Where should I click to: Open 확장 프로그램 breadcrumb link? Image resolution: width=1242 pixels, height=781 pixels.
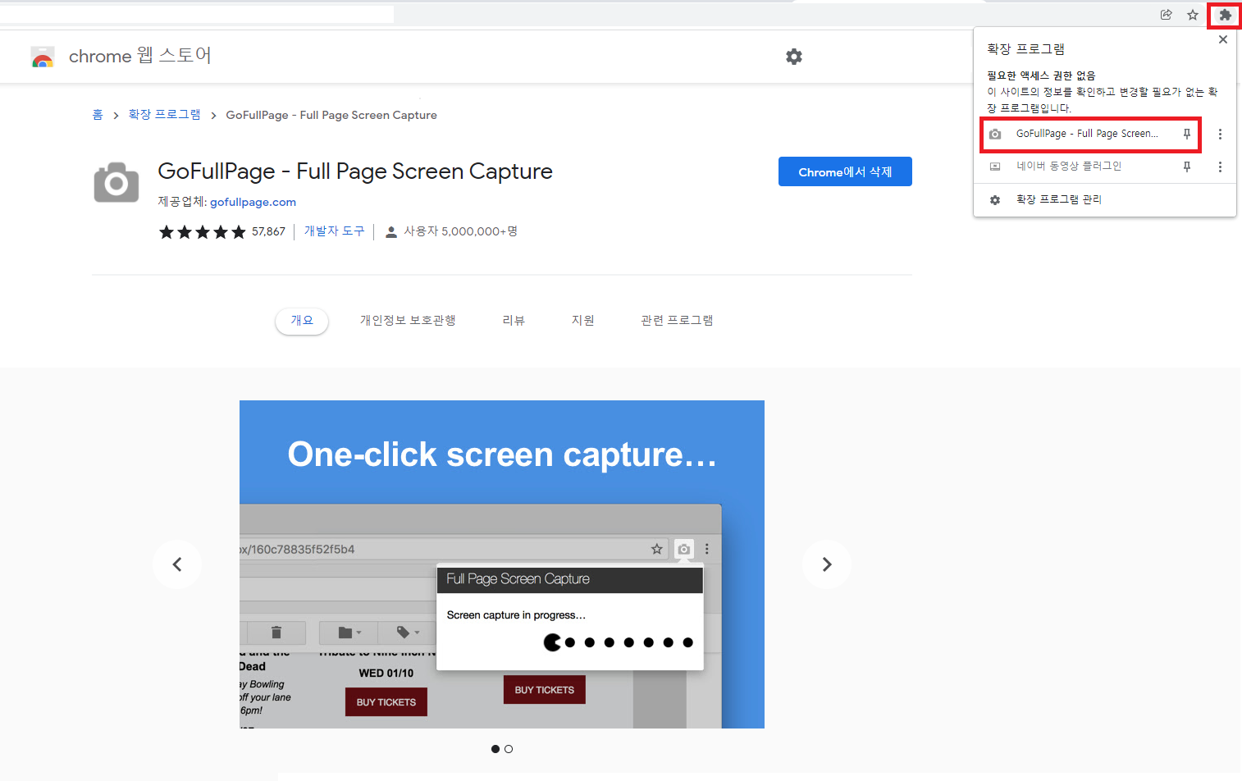164,115
